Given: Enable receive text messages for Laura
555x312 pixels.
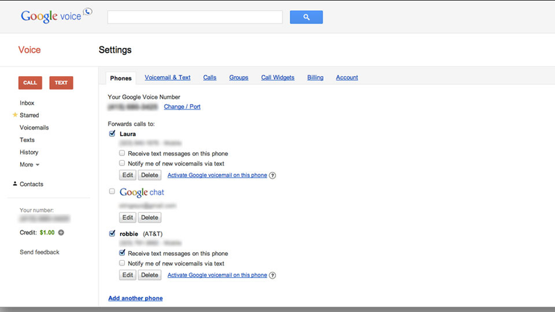Looking at the screenshot, I should 122,153.
